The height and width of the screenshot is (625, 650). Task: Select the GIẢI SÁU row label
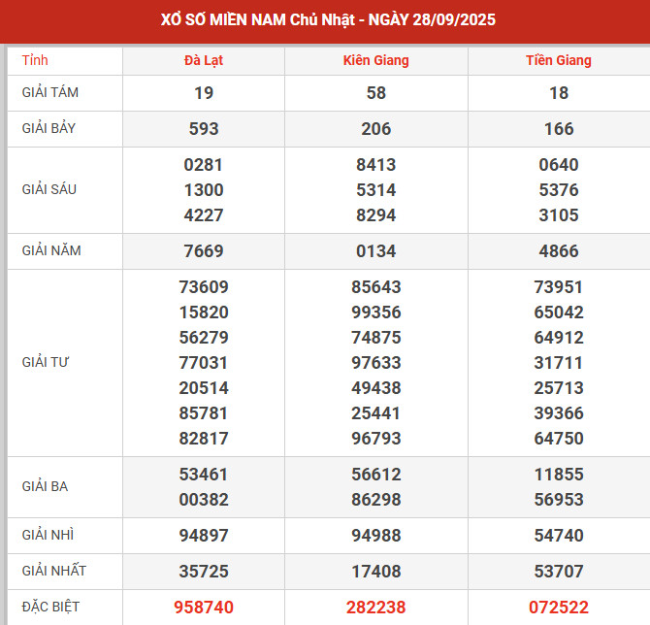pos(49,189)
